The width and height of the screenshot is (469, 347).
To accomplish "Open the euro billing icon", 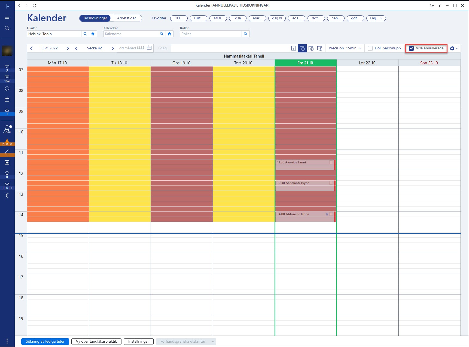I will pyautogui.click(x=7, y=195).
